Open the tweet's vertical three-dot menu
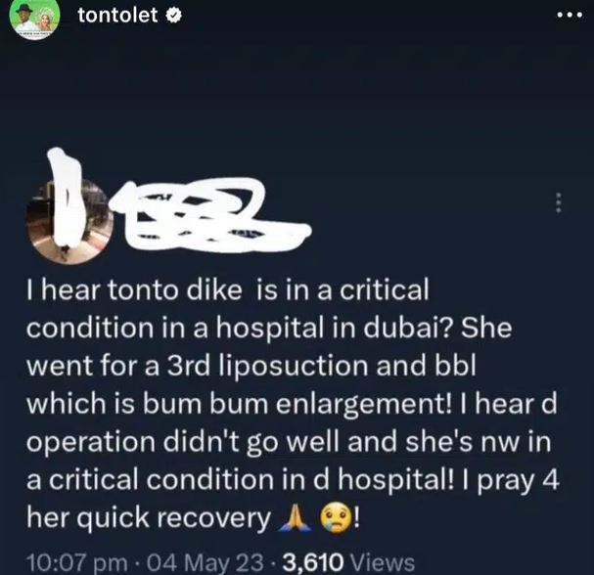The image size is (594, 575). (x=558, y=203)
